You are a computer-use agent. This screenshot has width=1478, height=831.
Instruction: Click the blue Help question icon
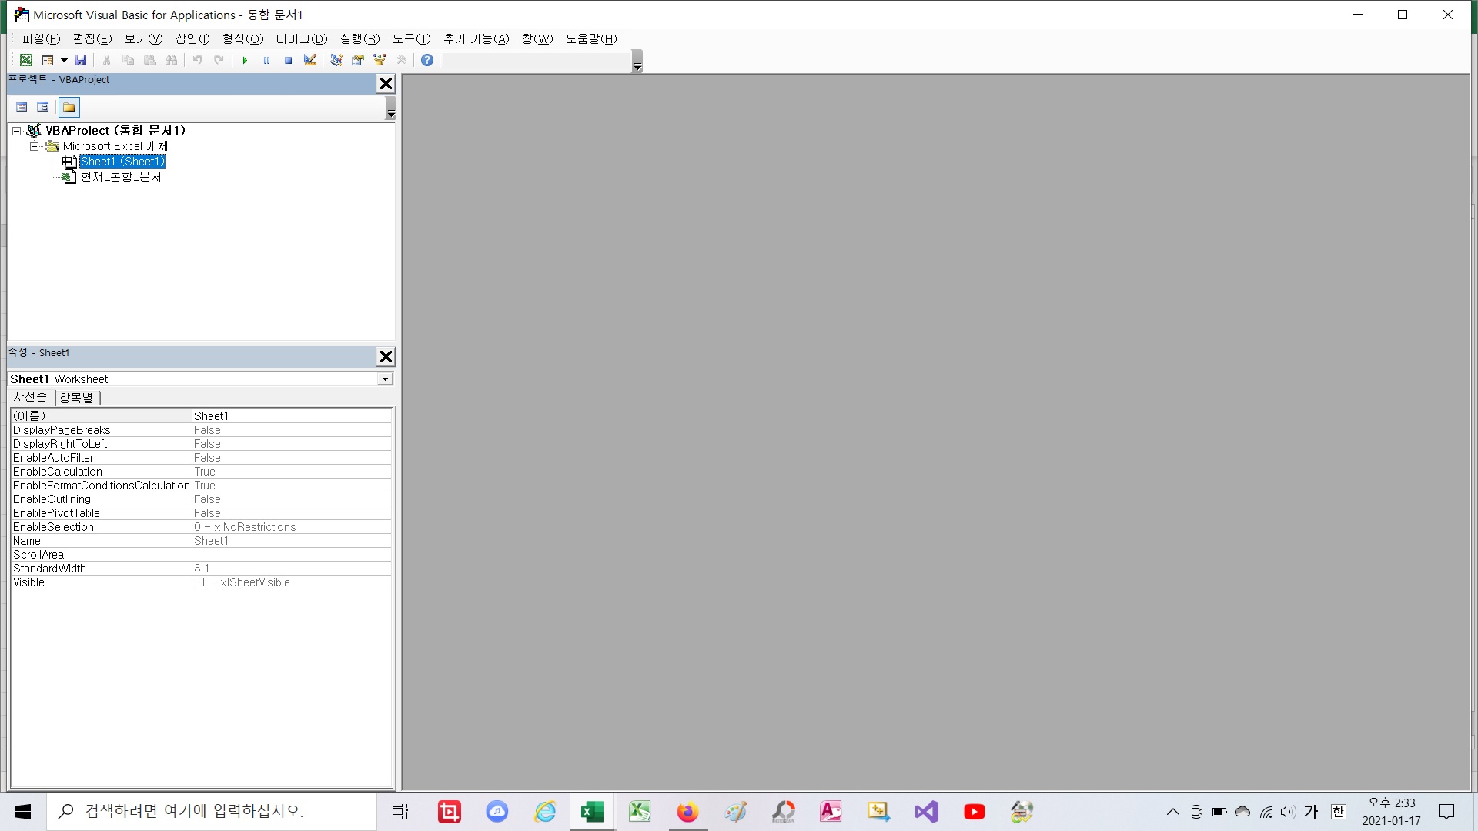(427, 60)
